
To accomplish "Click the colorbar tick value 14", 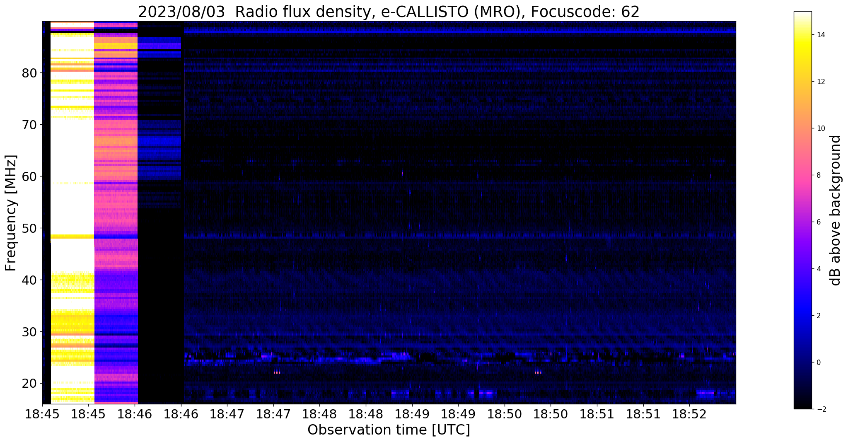I will click(x=820, y=35).
